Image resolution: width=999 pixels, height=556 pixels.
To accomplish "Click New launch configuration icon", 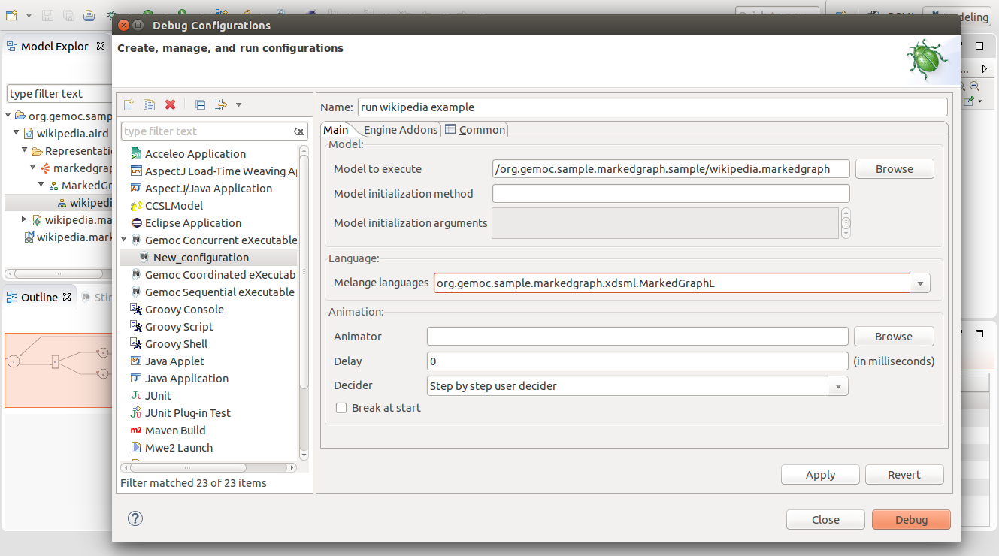I will pyautogui.click(x=129, y=104).
